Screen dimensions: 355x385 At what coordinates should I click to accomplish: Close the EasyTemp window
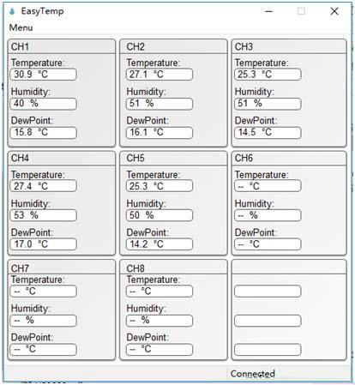point(334,11)
